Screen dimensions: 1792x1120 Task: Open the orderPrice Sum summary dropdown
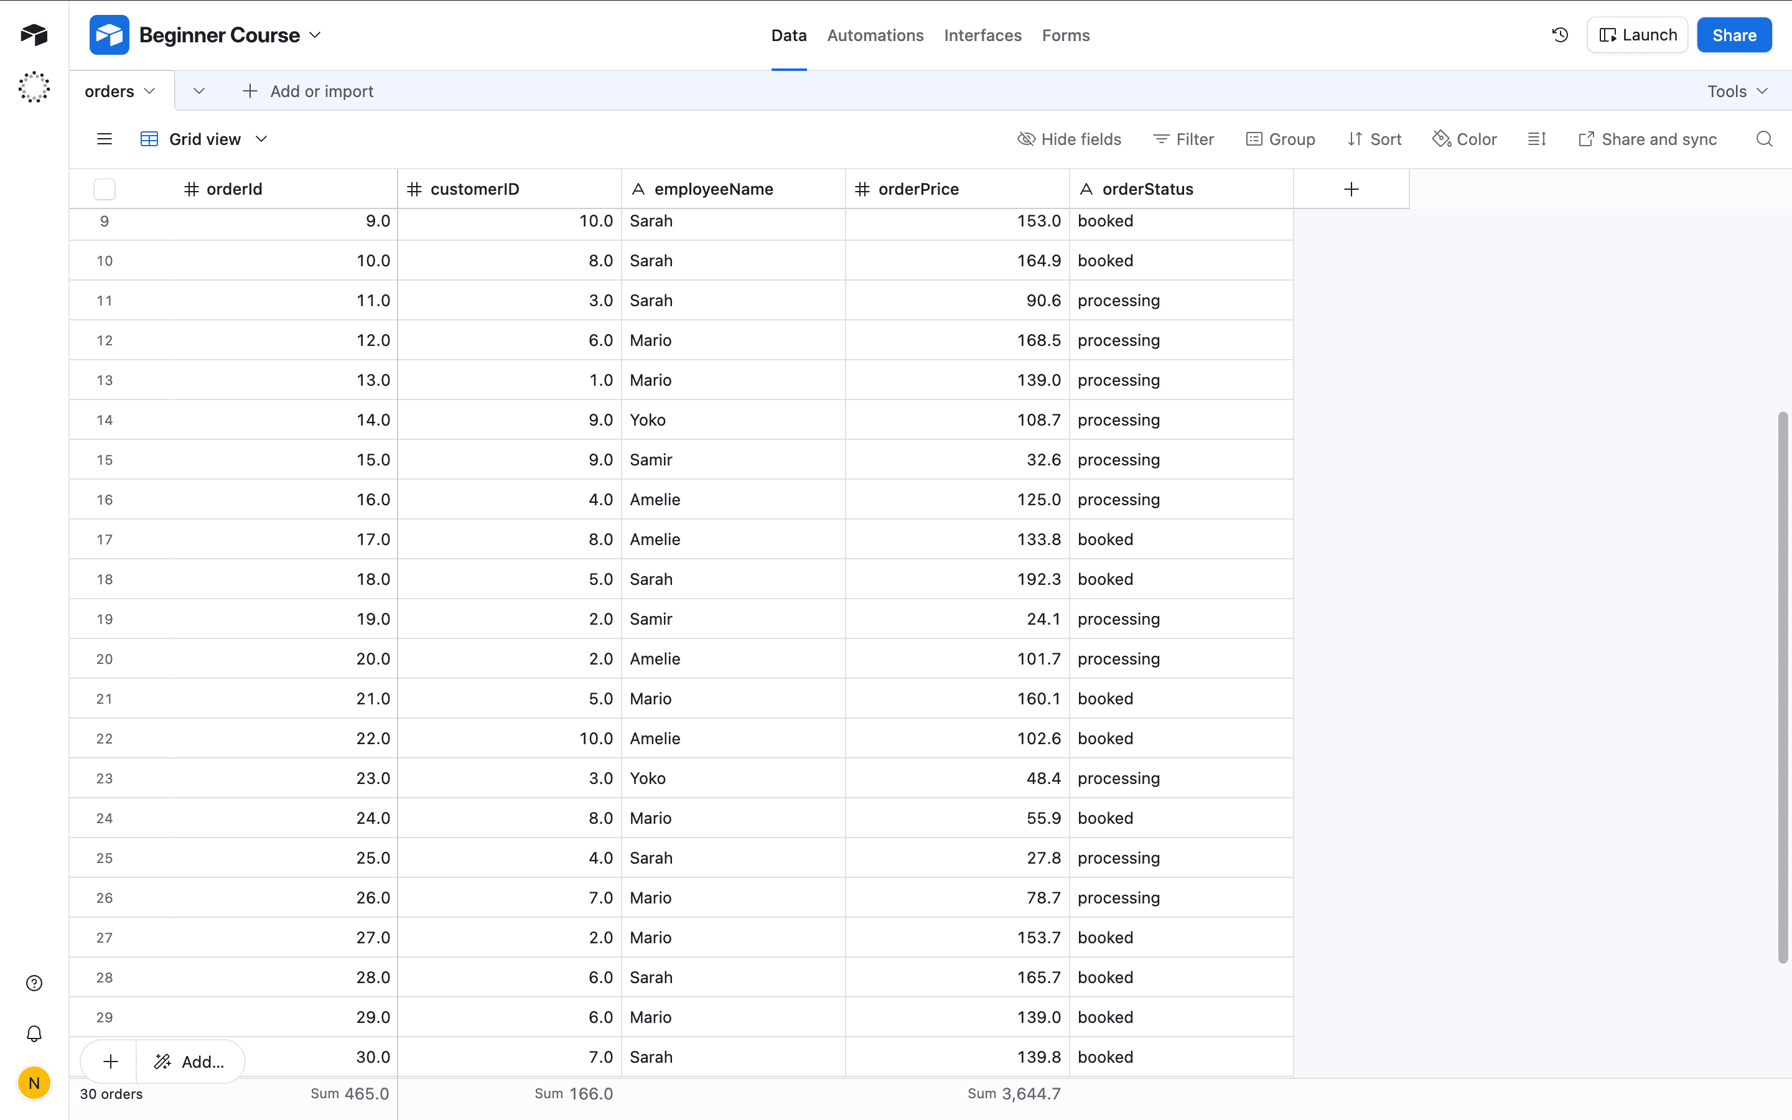click(1014, 1093)
